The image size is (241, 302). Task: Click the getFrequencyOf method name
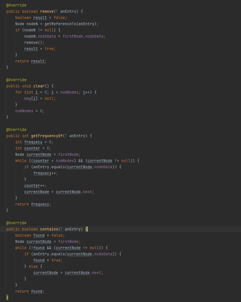click(47, 136)
